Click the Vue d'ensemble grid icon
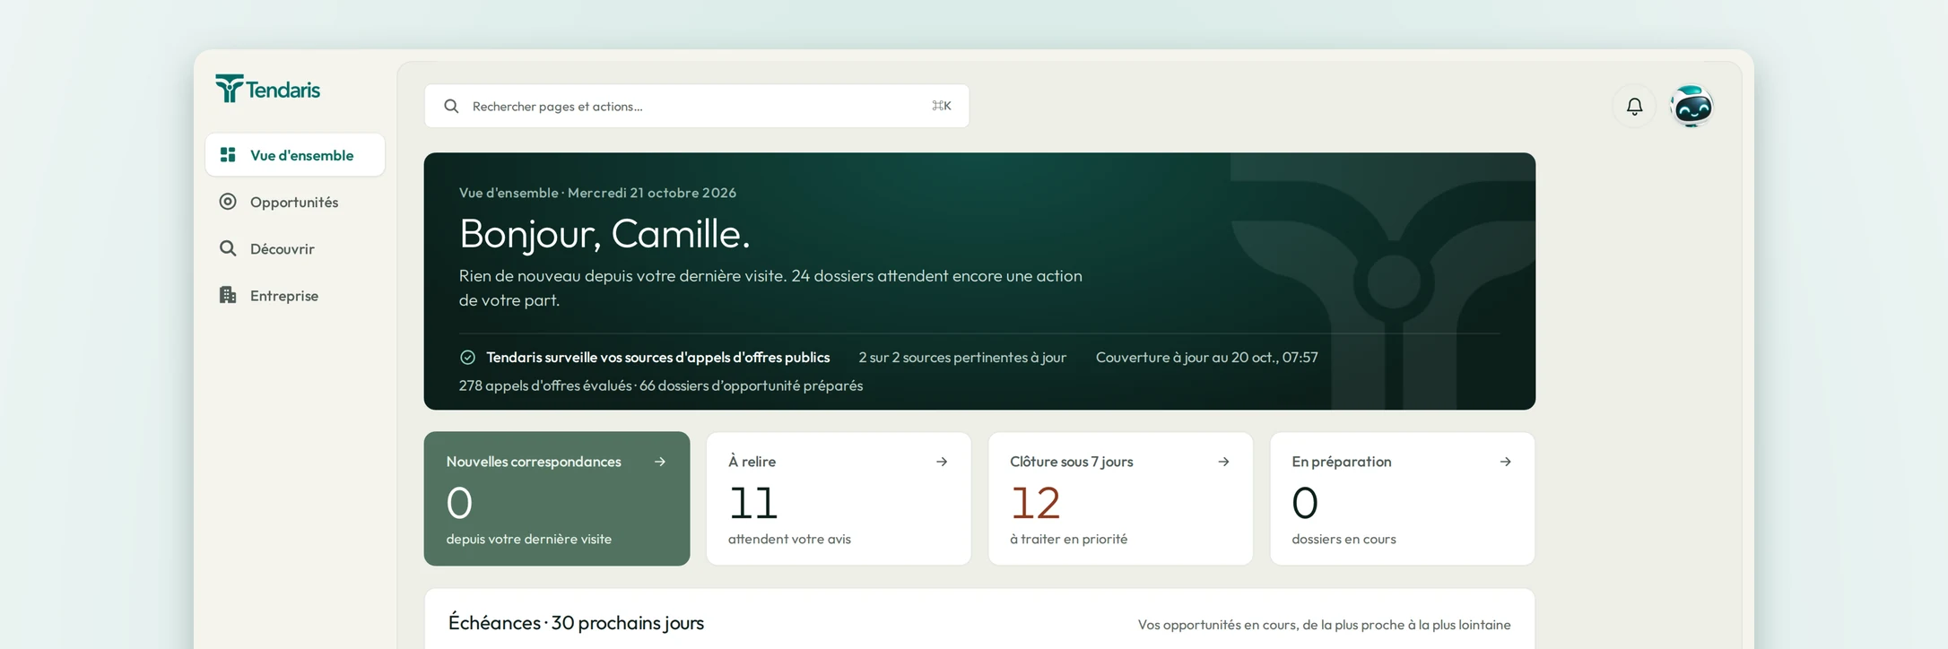Viewport: 1948px width, 649px height. click(x=228, y=155)
